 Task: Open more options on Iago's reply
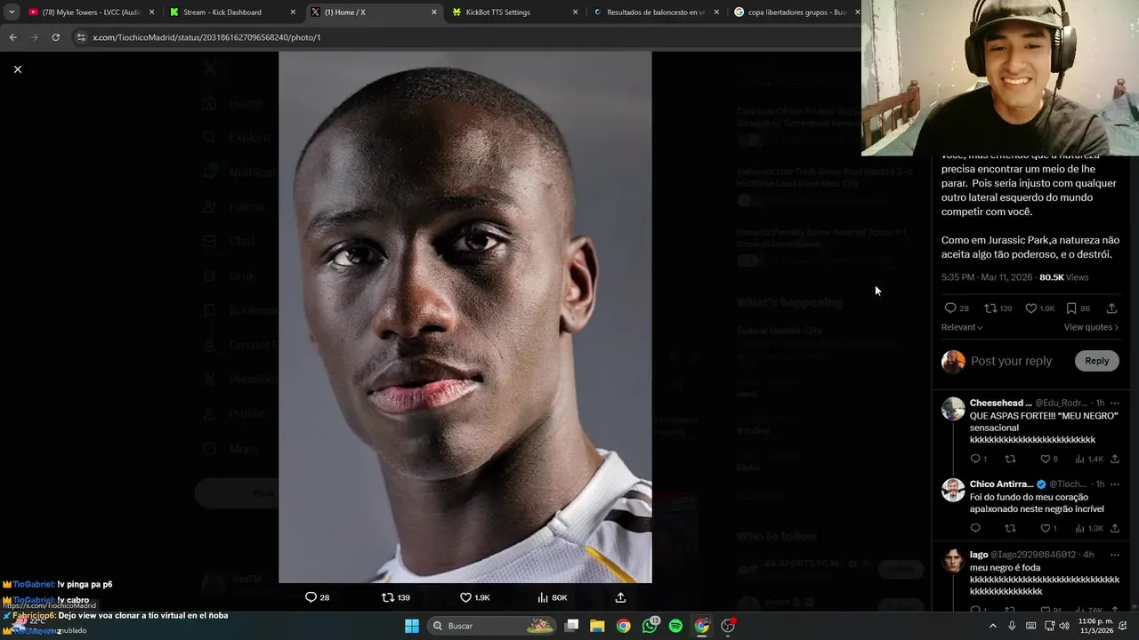[x=1115, y=555]
